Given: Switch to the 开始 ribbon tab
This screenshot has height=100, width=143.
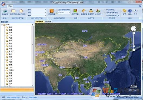Looking at the screenshot, I should (10, 6).
